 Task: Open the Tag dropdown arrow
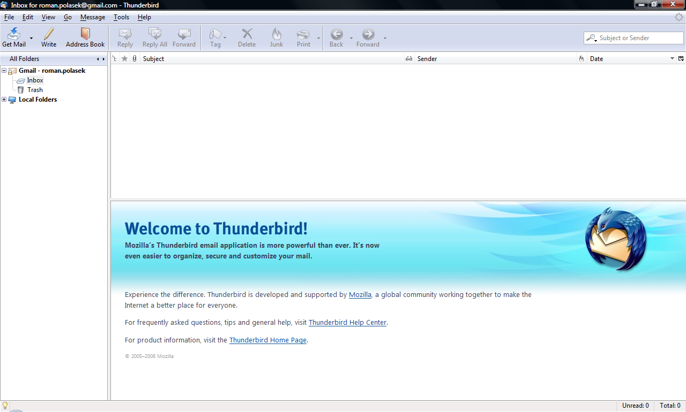tap(225, 38)
